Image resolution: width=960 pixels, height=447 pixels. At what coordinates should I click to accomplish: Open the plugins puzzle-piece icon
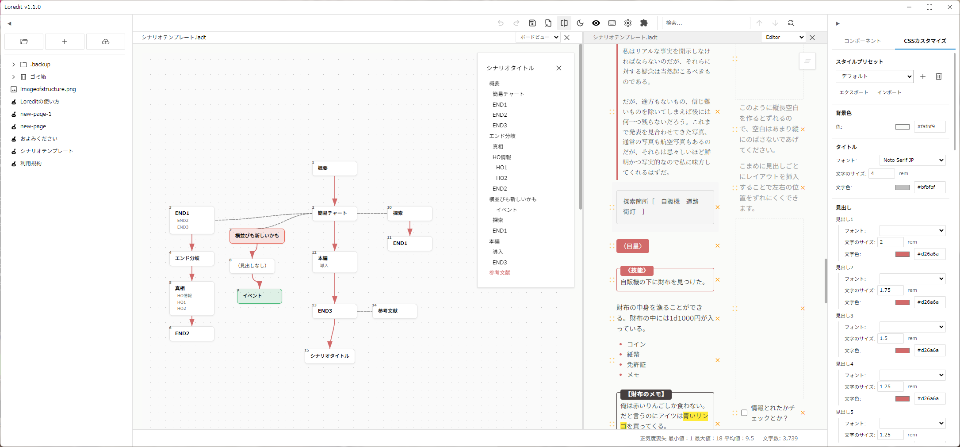click(644, 23)
